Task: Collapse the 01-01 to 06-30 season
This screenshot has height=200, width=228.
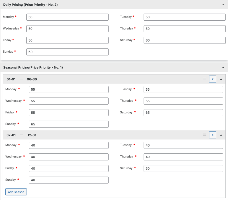Action: 221,79
